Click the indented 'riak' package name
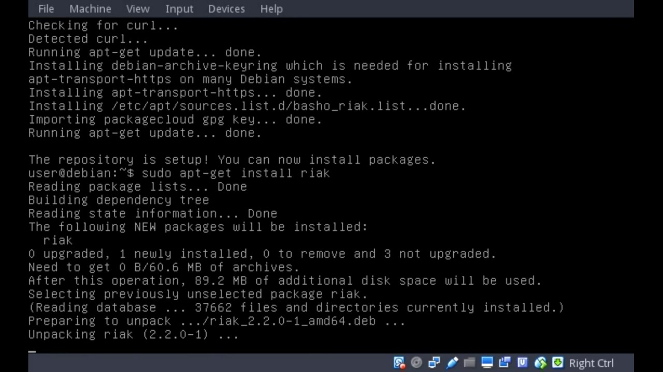Viewport: 663px width, 372px height. click(57, 240)
